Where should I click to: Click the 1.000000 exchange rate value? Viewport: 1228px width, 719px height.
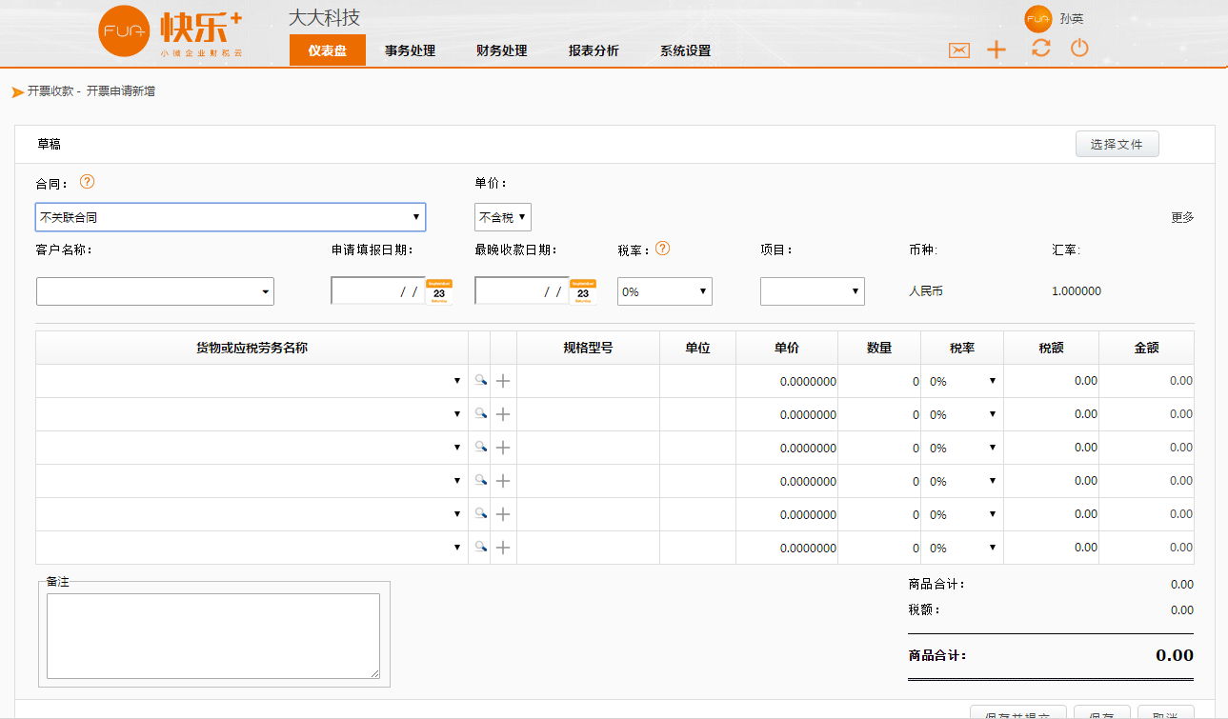pos(1077,291)
